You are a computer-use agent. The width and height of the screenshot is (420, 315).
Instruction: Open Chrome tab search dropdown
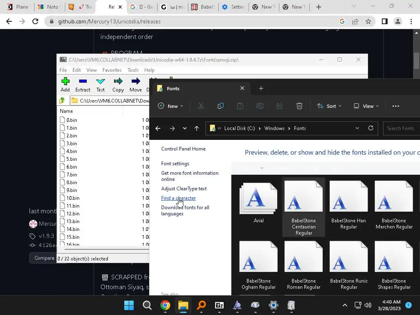pyautogui.click(x=354, y=6)
